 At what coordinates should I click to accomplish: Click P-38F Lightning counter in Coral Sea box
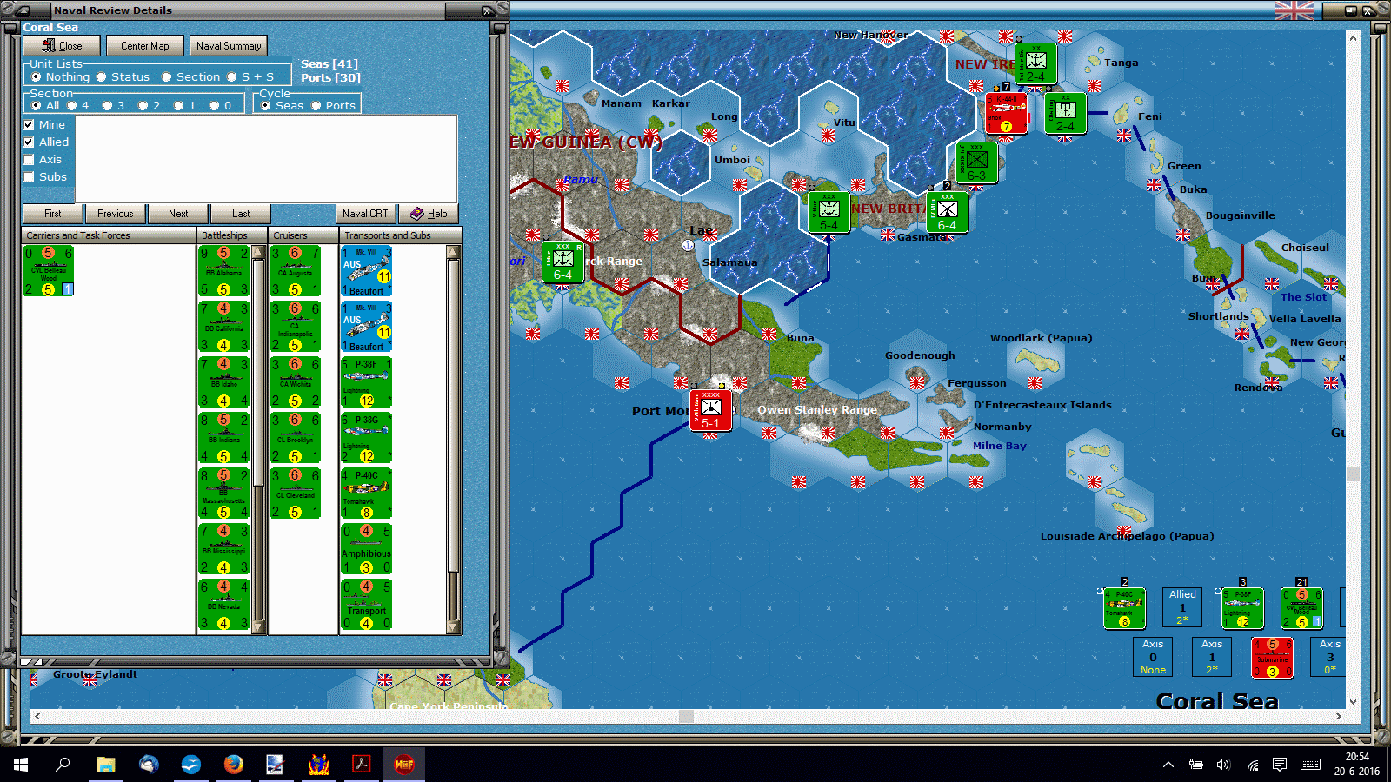click(1242, 608)
